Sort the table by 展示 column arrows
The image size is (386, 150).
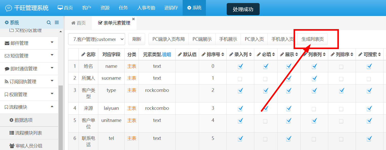click(x=297, y=54)
